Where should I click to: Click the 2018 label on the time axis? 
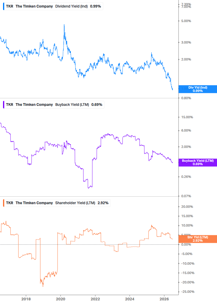click(x=26, y=299)
